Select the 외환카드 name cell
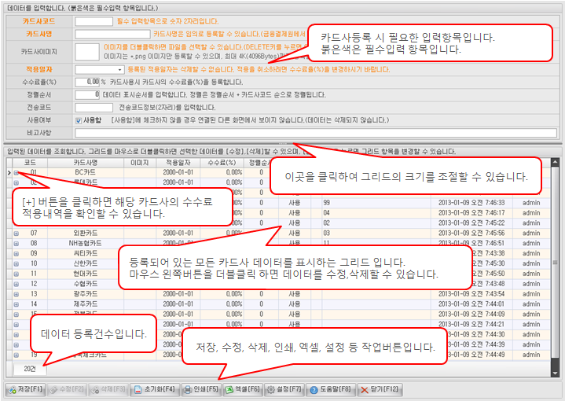The image size is (565, 401). (86, 234)
